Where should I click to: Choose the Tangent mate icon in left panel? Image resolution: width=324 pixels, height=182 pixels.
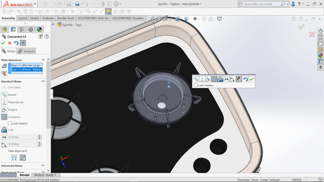(x=4, y=110)
